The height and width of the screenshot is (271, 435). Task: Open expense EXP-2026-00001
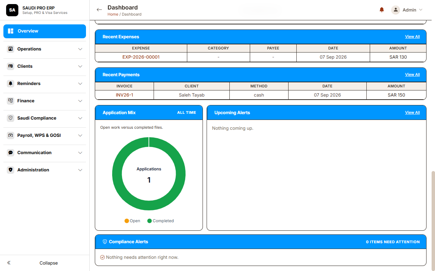(x=141, y=57)
